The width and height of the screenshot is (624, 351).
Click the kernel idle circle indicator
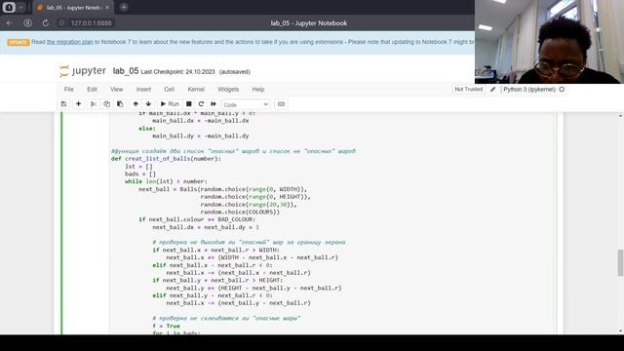click(562, 89)
